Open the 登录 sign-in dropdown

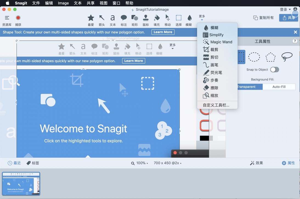(285, 10)
